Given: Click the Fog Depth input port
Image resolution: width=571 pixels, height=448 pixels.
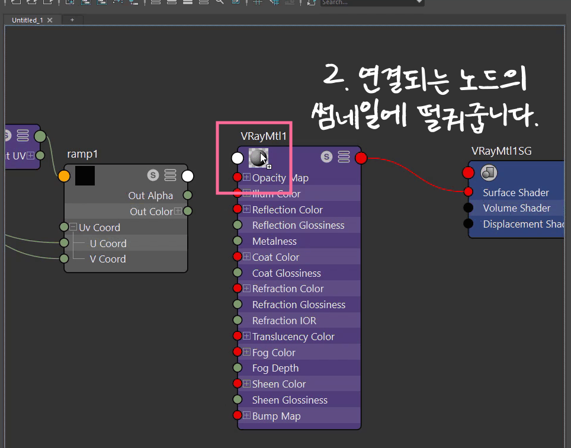Looking at the screenshot, I should 238,368.
